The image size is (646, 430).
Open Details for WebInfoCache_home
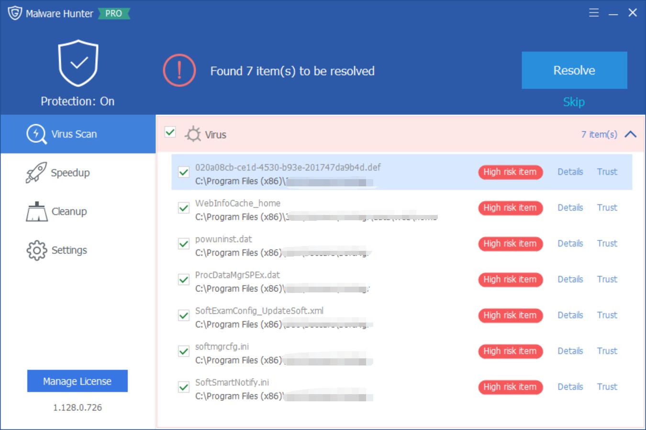570,207
